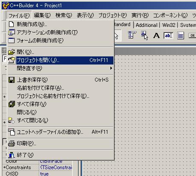Image resolution: width=196 pixels, height=176 pixels.
Task: Click the close all icon beside すべて閉じる
Action: click(12, 120)
